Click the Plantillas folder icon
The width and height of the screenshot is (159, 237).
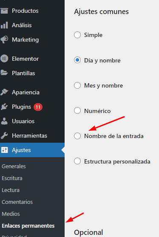(4, 73)
